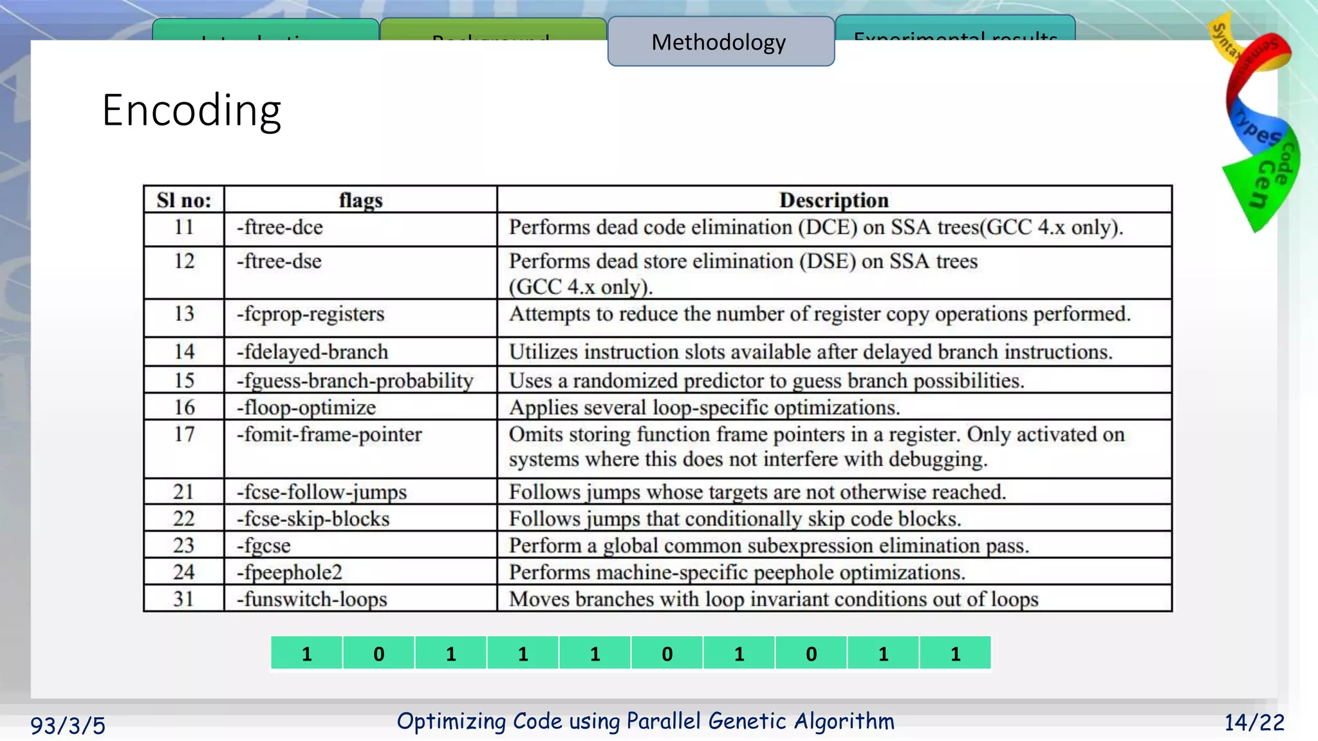This screenshot has height=741, width=1318.
Task: Click the last green bit cell
Action: click(x=956, y=653)
